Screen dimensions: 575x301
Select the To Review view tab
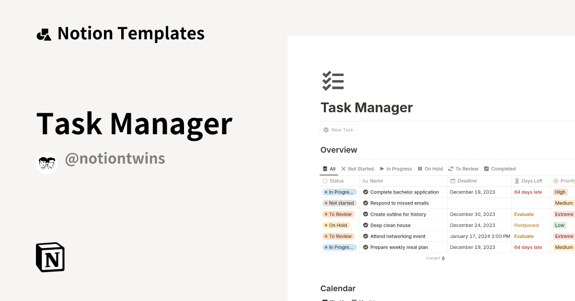(x=463, y=169)
